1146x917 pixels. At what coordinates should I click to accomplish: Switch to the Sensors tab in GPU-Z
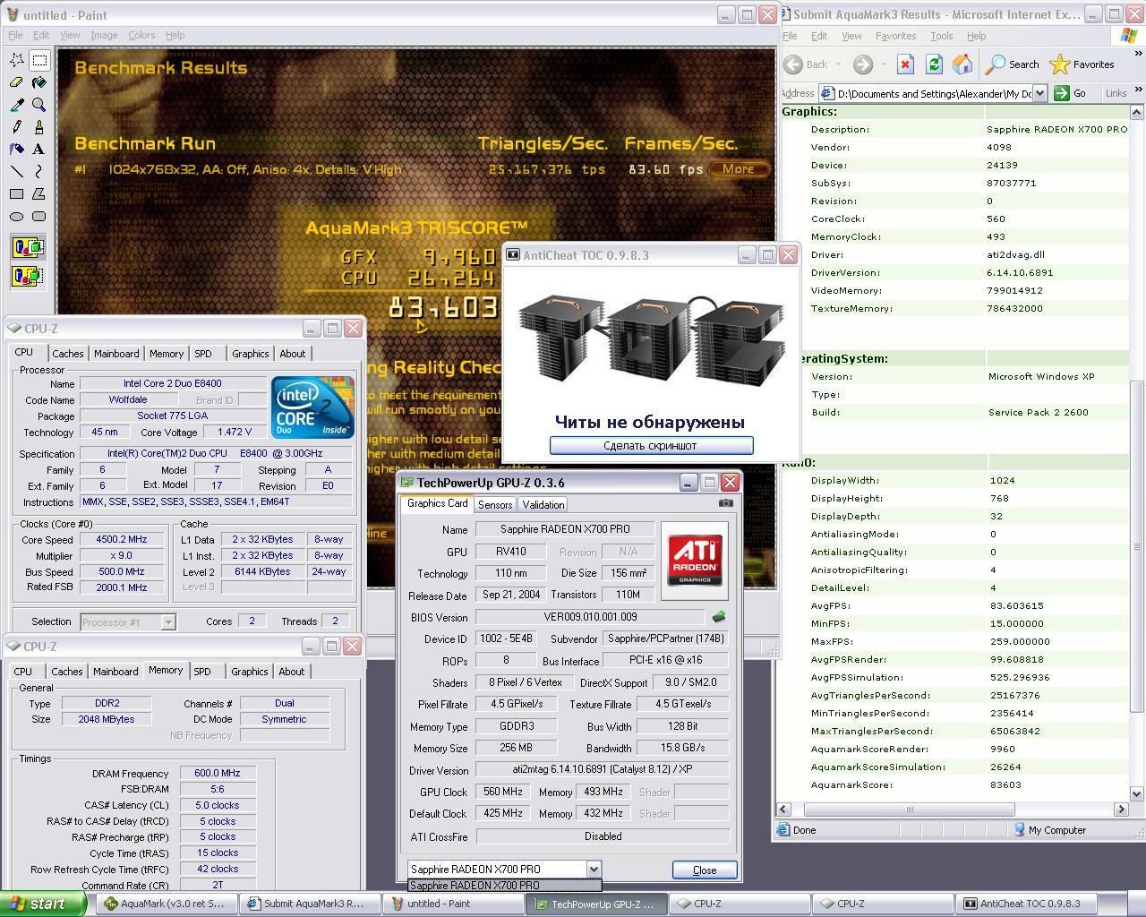pyautogui.click(x=495, y=505)
